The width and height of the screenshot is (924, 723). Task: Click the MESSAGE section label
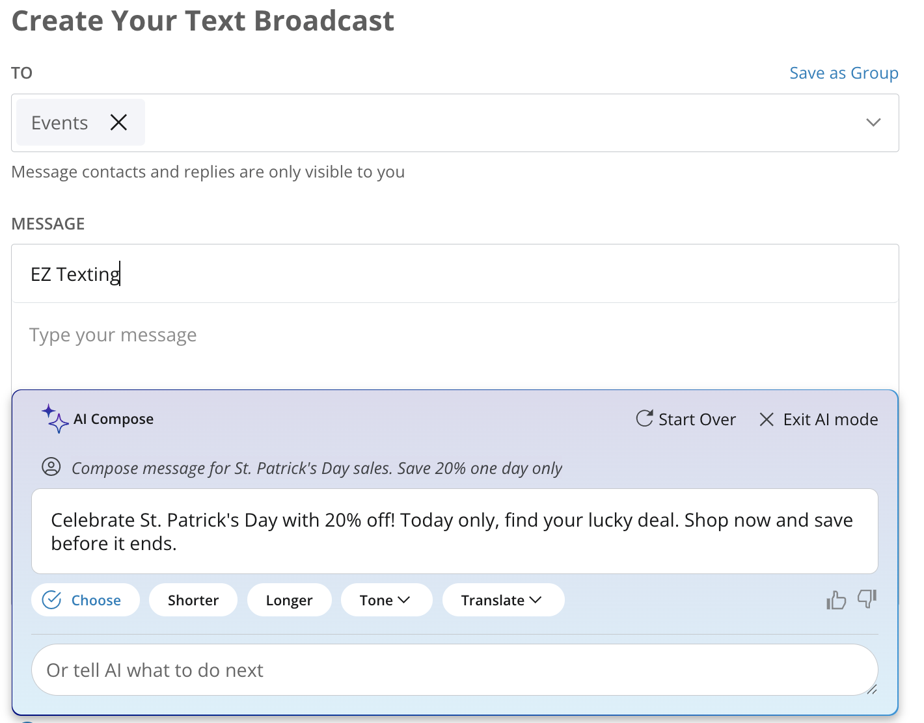click(x=48, y=224)
